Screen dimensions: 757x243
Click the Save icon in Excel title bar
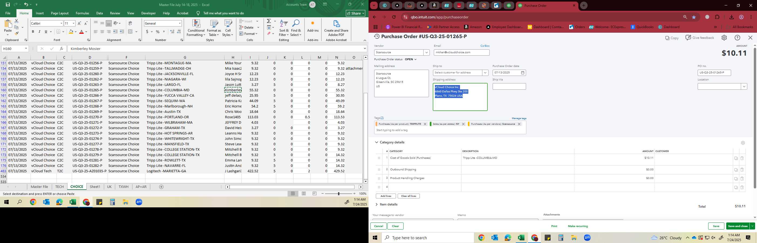pyautogui.click(x=8, y=4)
